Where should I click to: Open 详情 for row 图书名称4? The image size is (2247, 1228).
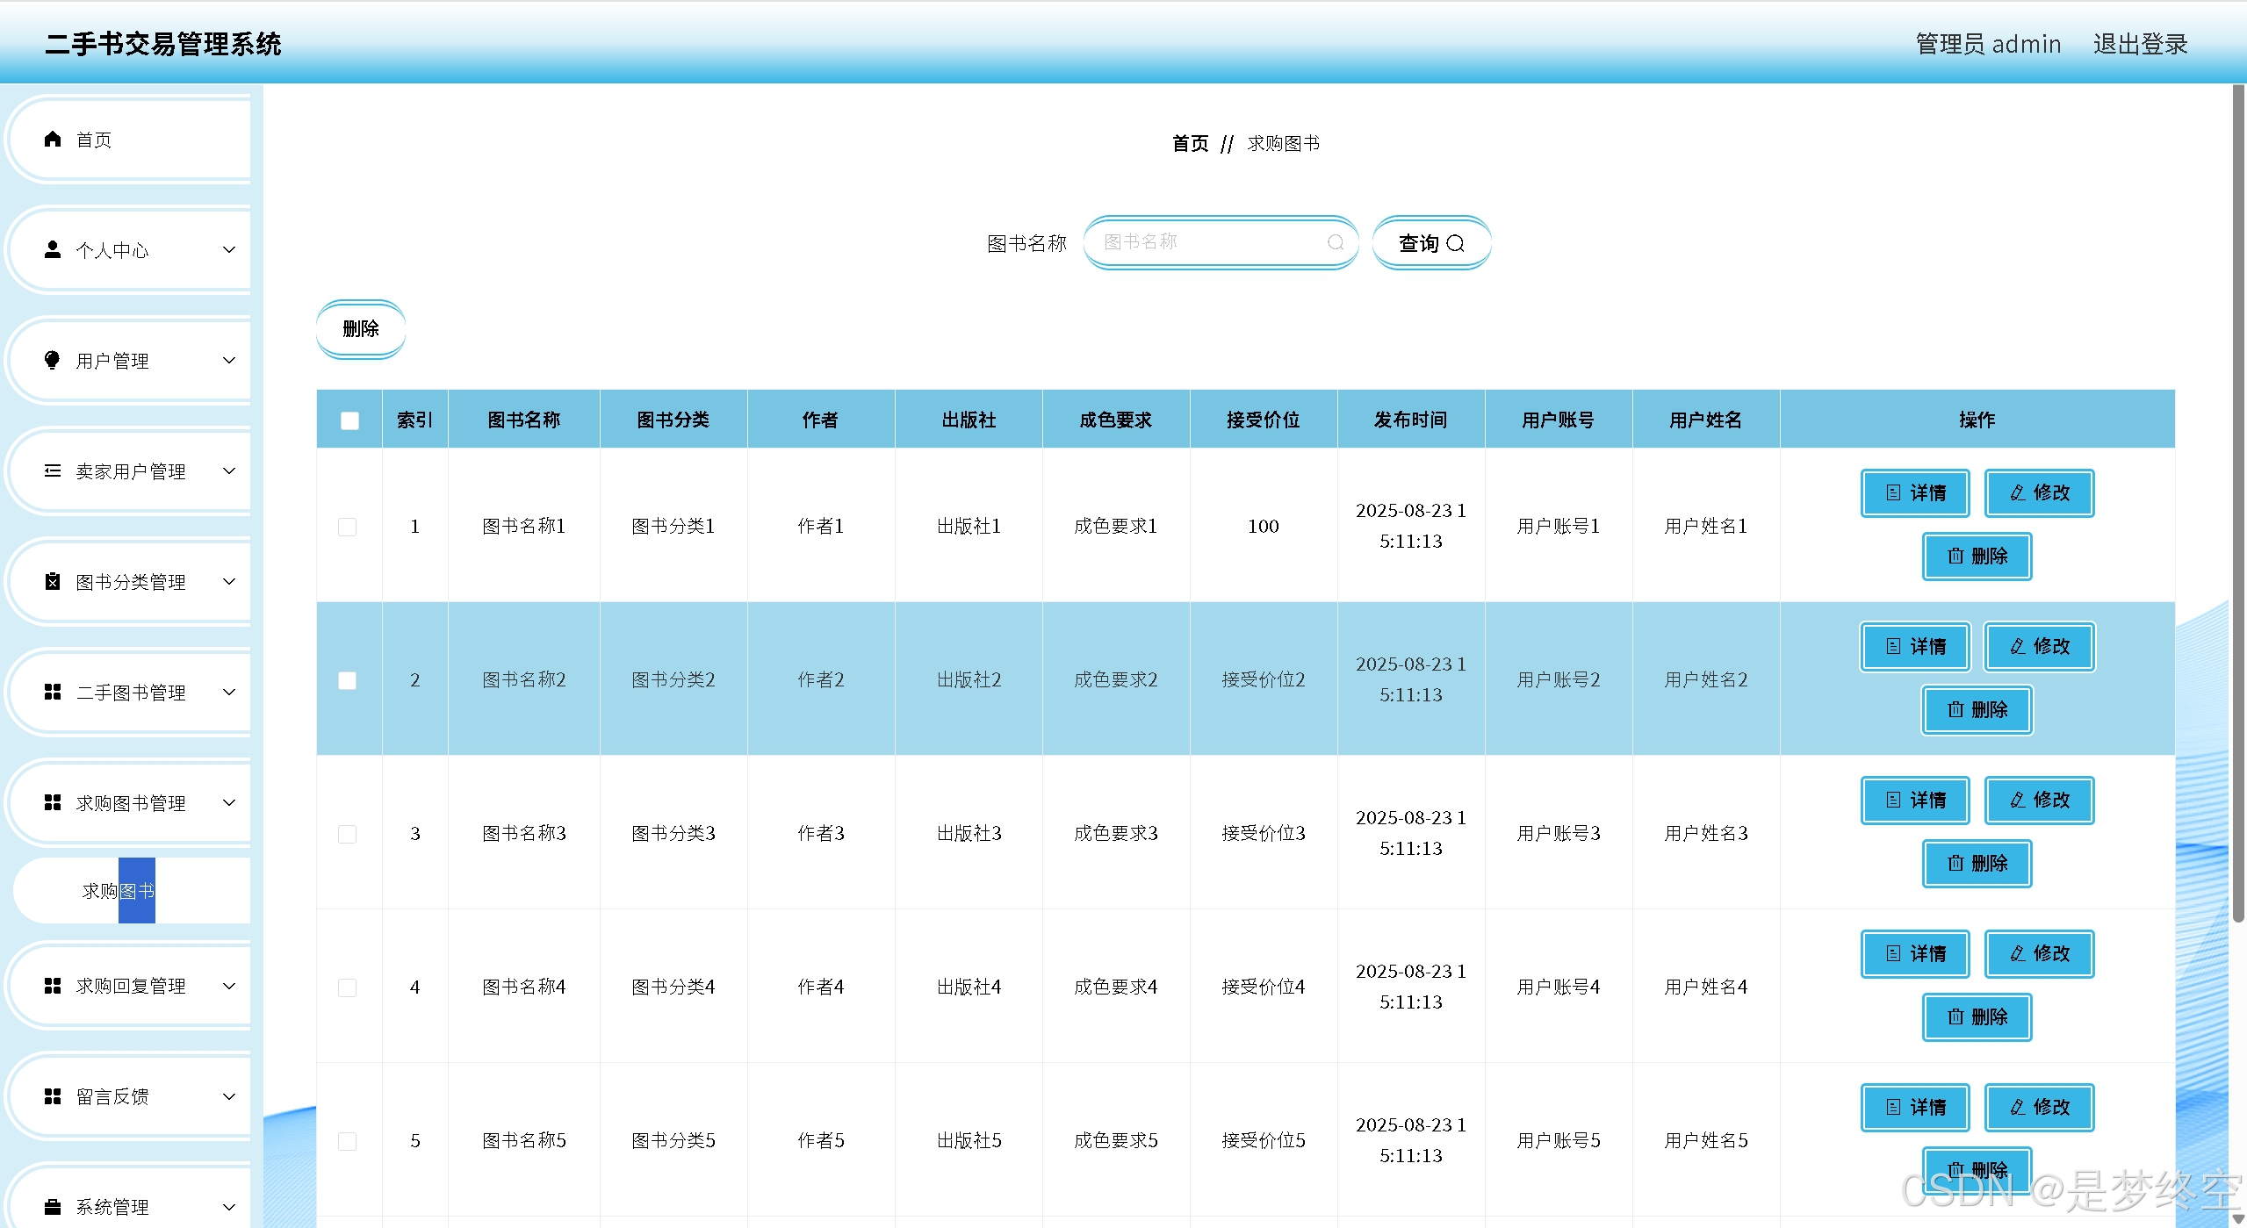pos(1915,954)
